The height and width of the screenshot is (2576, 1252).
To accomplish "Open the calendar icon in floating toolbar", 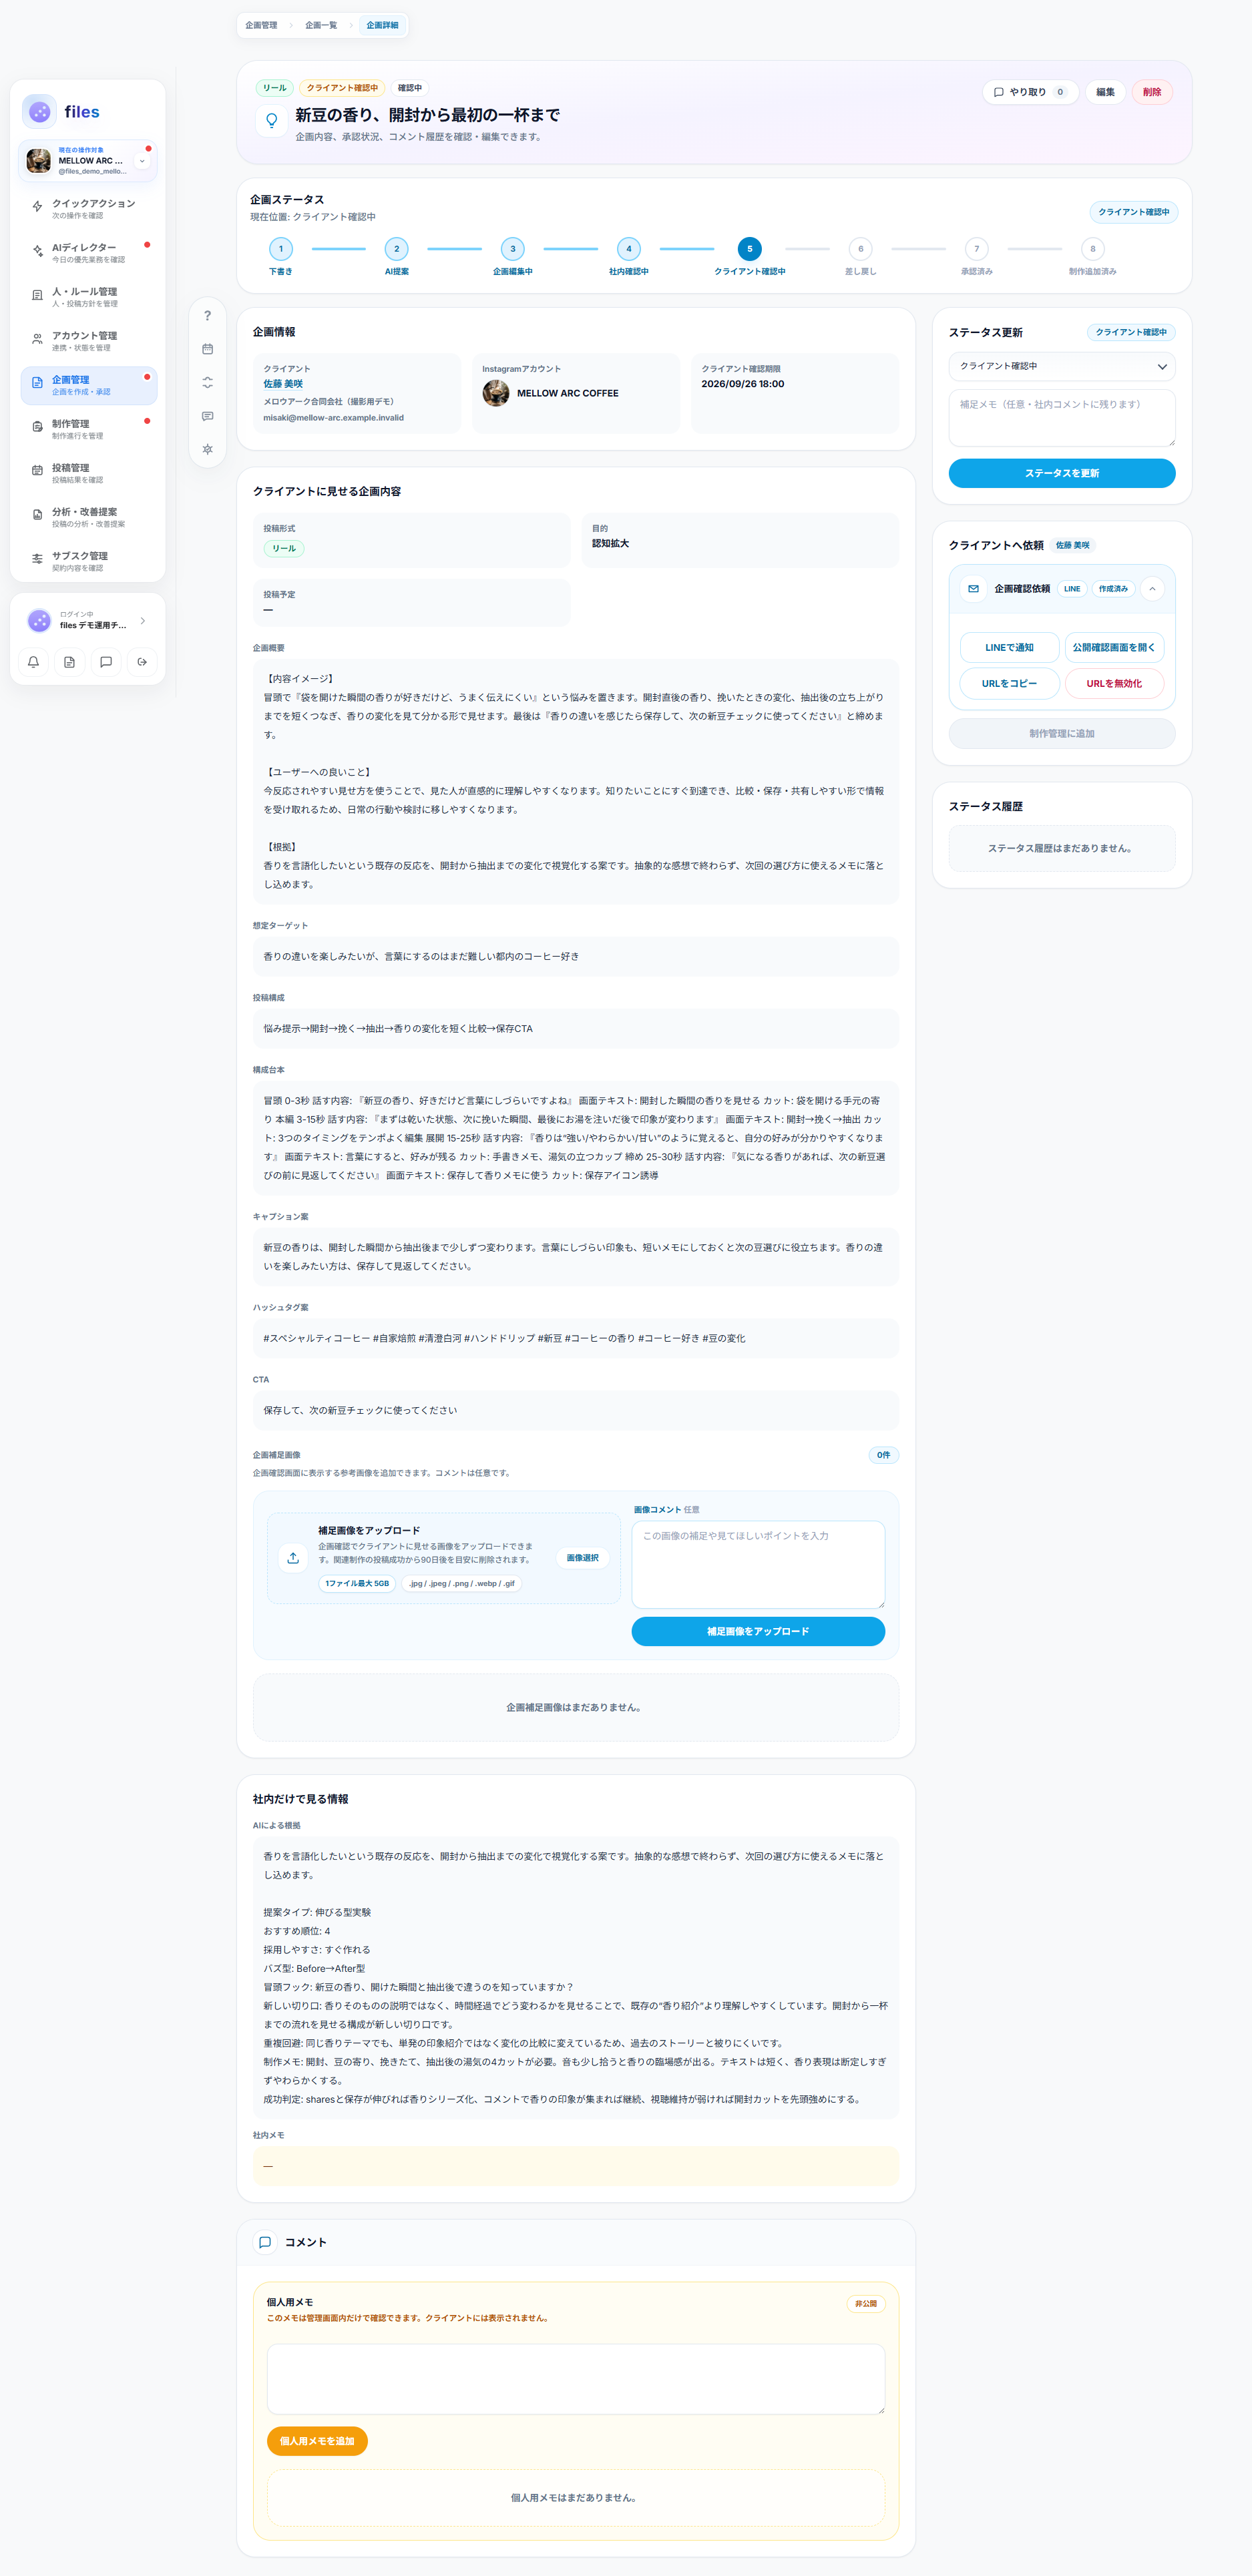I will point(207,349).
